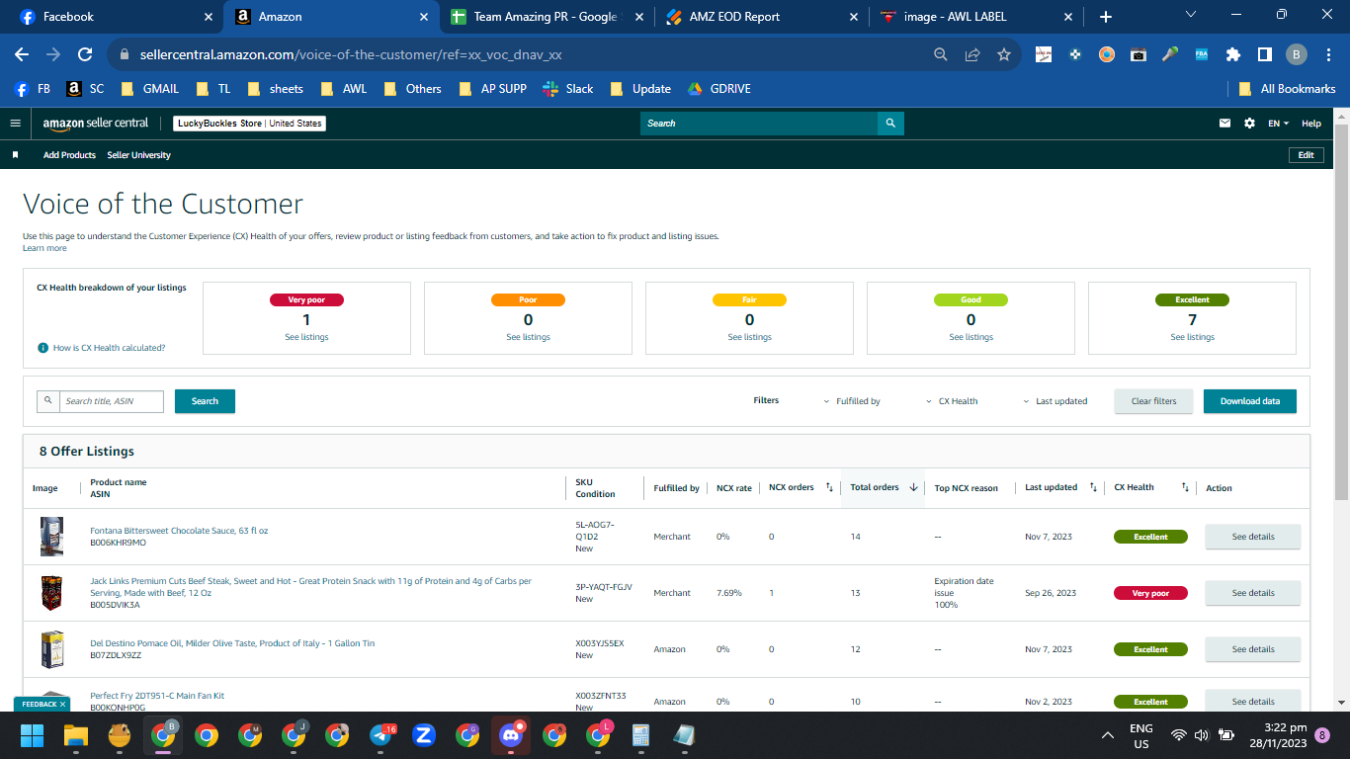The height and width of the screenshot is (759, 1350).
Task: Open the Windows Start menu
Action: click(x=33, y=735)
